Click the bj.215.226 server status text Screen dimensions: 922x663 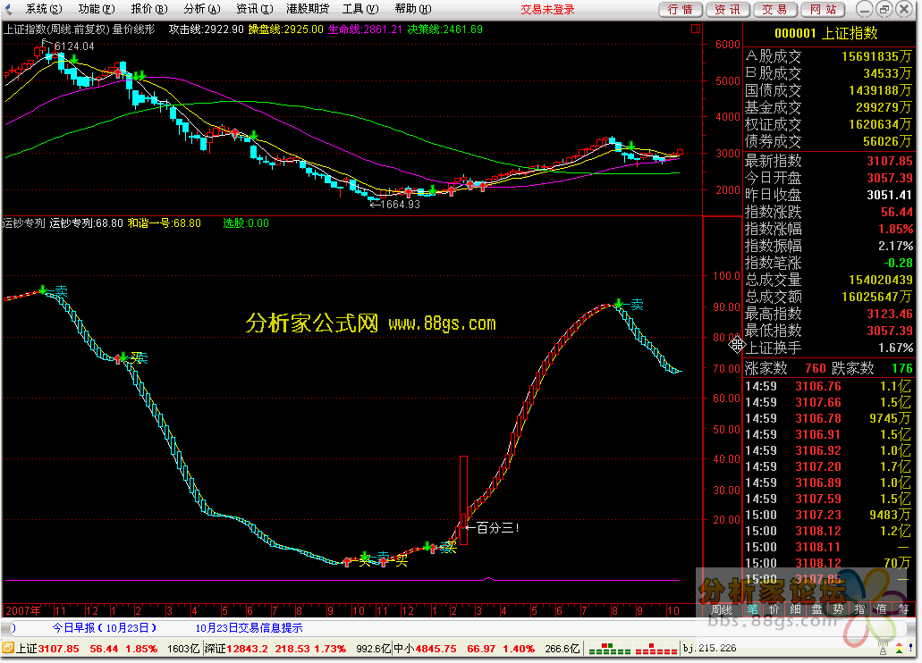click(x=710, y=649)
